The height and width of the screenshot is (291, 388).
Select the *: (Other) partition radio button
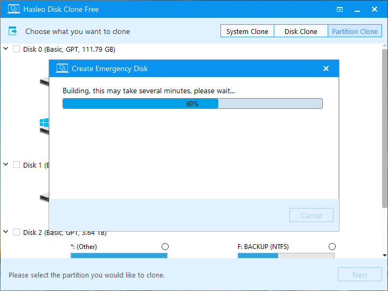(x=165, y=246)
